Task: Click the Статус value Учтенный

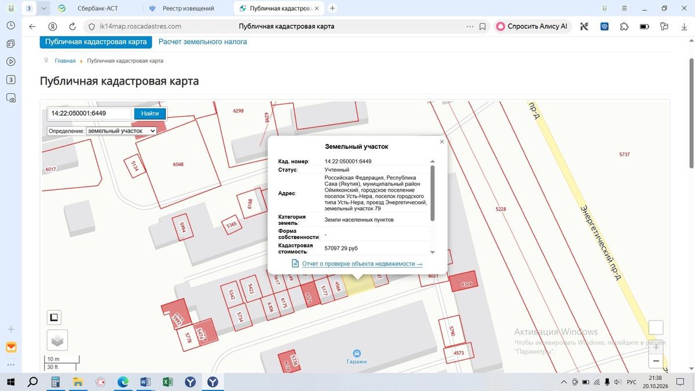Action: click(336, 170)
